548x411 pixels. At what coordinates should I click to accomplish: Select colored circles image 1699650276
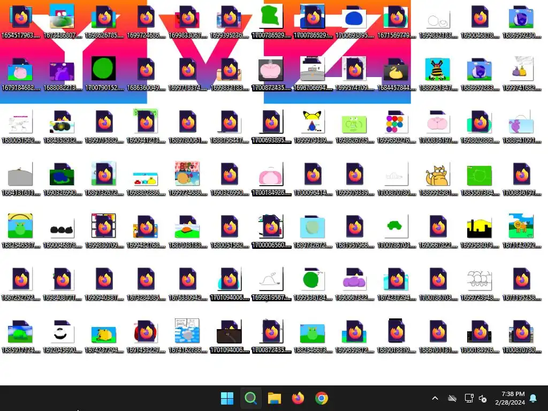(397, 126)
